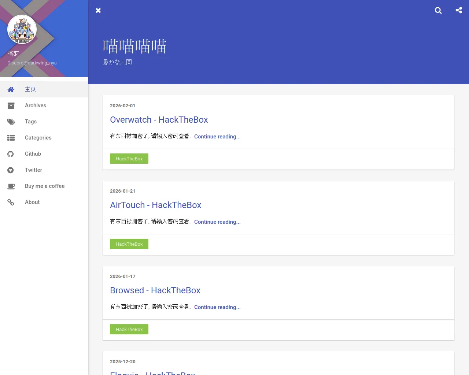Screen dimensions: 469x375
Task: Click the date 2026-02-01
Action: tap(122, 106)
